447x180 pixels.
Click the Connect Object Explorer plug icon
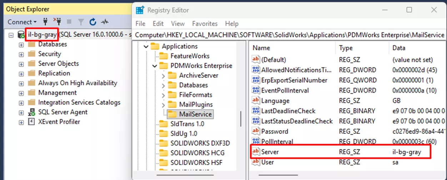click(x=45, y=22)
